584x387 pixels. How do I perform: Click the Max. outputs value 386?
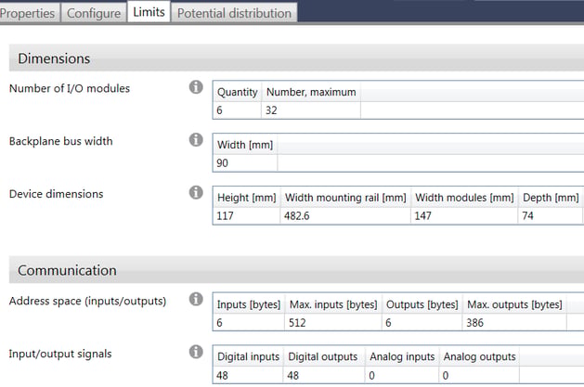[x=514, y=322]
